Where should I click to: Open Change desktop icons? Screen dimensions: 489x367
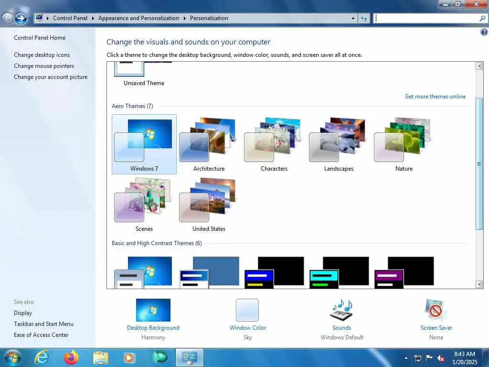tap(42, 55)
